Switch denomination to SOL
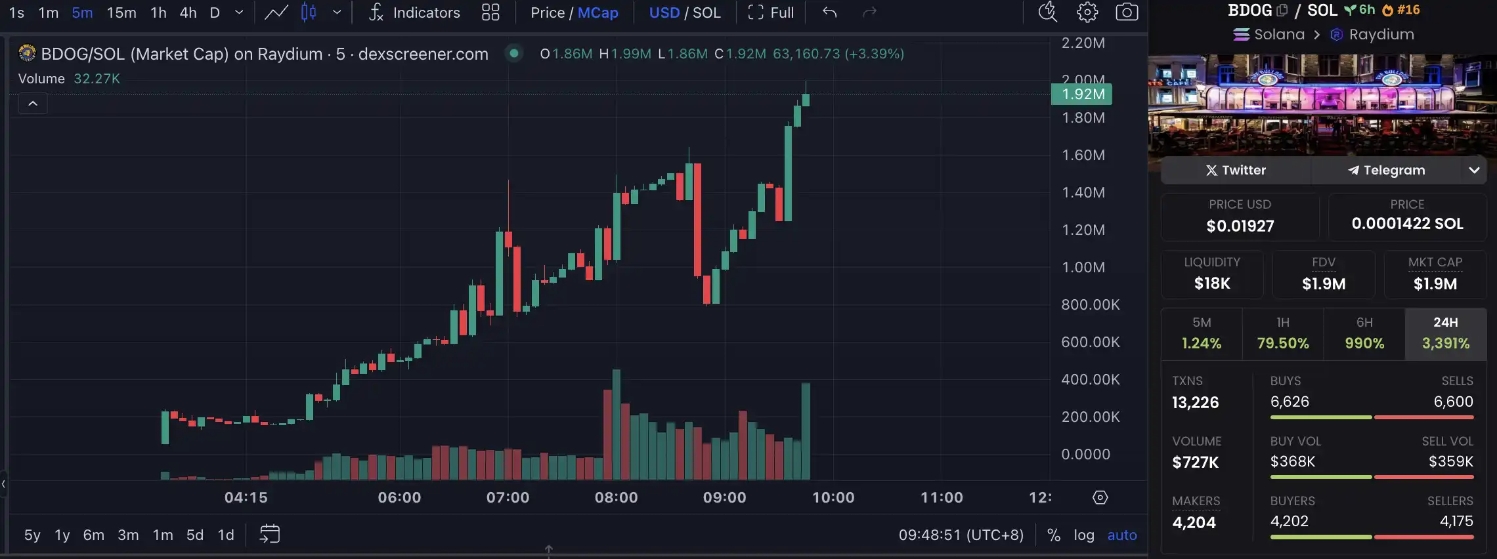Viewport: 1497px width, 559px height. (x=706, y=12)
